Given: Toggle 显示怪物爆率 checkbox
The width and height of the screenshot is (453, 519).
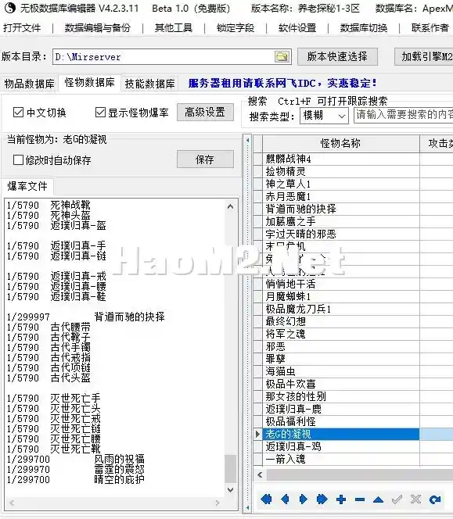Looking at the screenshot, I should [x=100, y=113].
